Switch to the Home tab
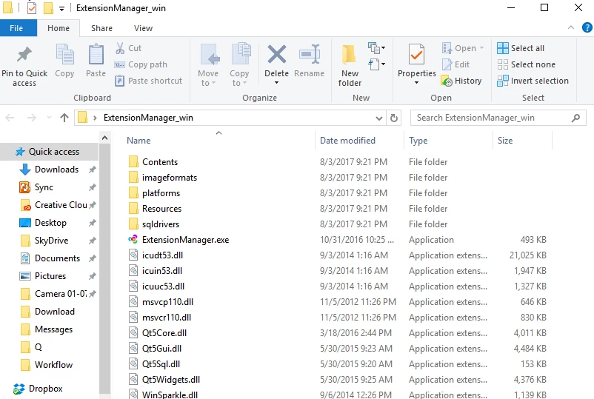This screenshot has width=594, height=399. [x=59, y=28]
